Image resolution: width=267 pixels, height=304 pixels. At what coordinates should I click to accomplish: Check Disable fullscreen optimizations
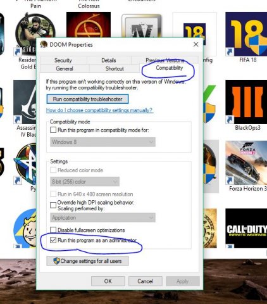pyautogui.click(x=53, y=230)
